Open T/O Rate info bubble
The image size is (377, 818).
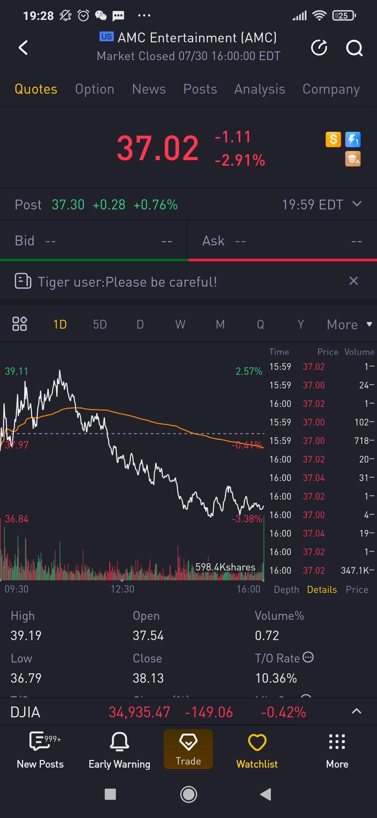(x=308, y=657)
